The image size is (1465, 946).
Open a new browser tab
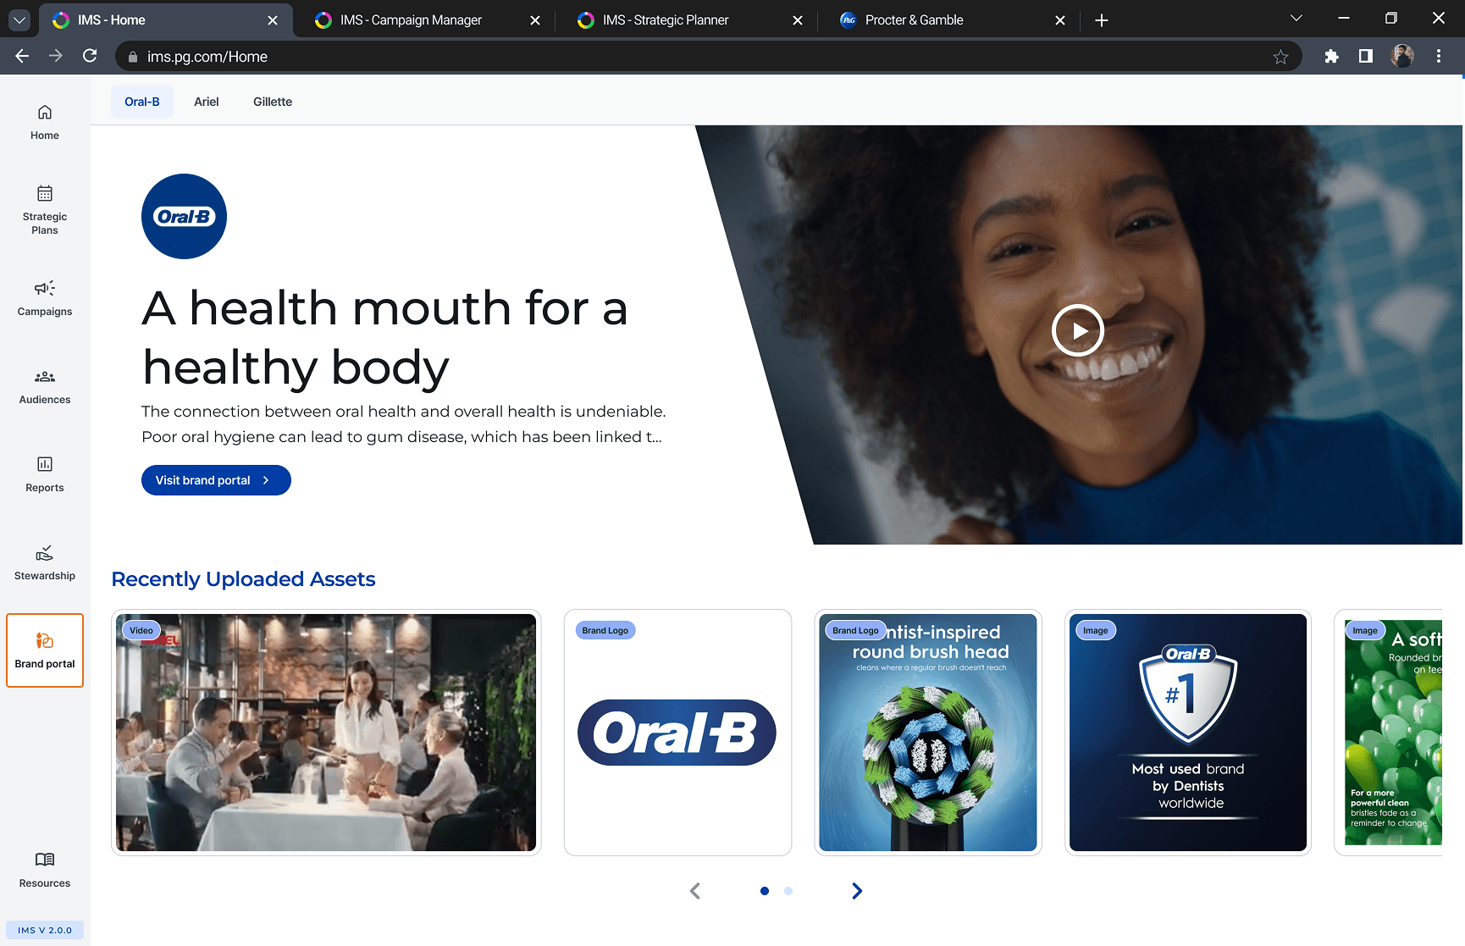pos(1102,20)
